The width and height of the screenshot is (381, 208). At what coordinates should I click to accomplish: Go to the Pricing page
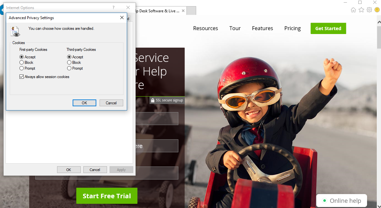[x=292, y=28]
